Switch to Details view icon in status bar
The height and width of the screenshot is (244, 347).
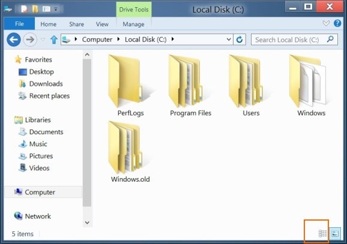click(x=322, y=233)
